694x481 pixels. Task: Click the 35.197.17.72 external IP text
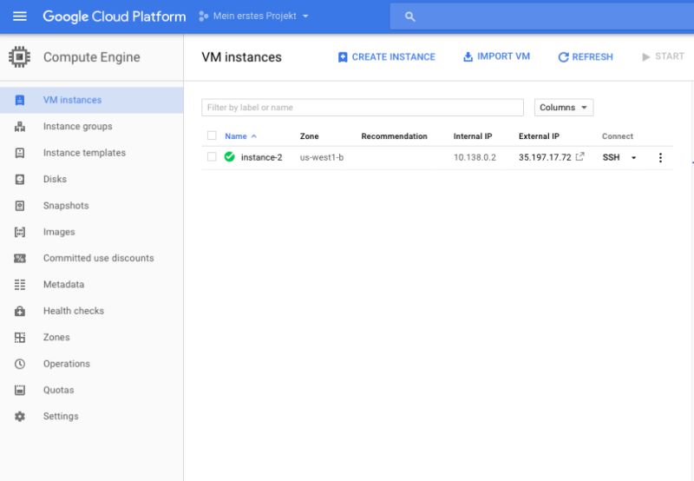coord(545,158)
